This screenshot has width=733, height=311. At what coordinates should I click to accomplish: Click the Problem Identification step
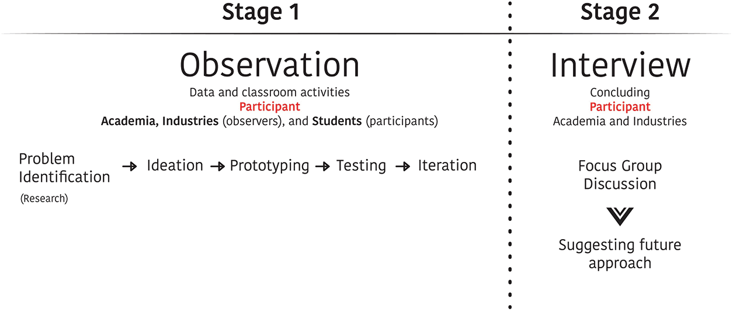click(x=64, y=168)
